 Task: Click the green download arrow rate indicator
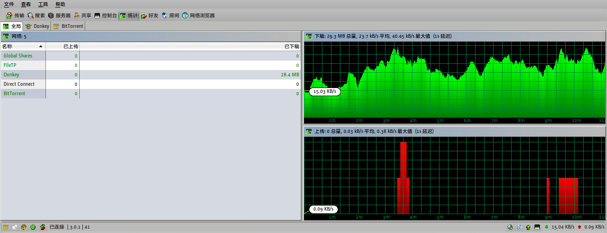(547, 227)
